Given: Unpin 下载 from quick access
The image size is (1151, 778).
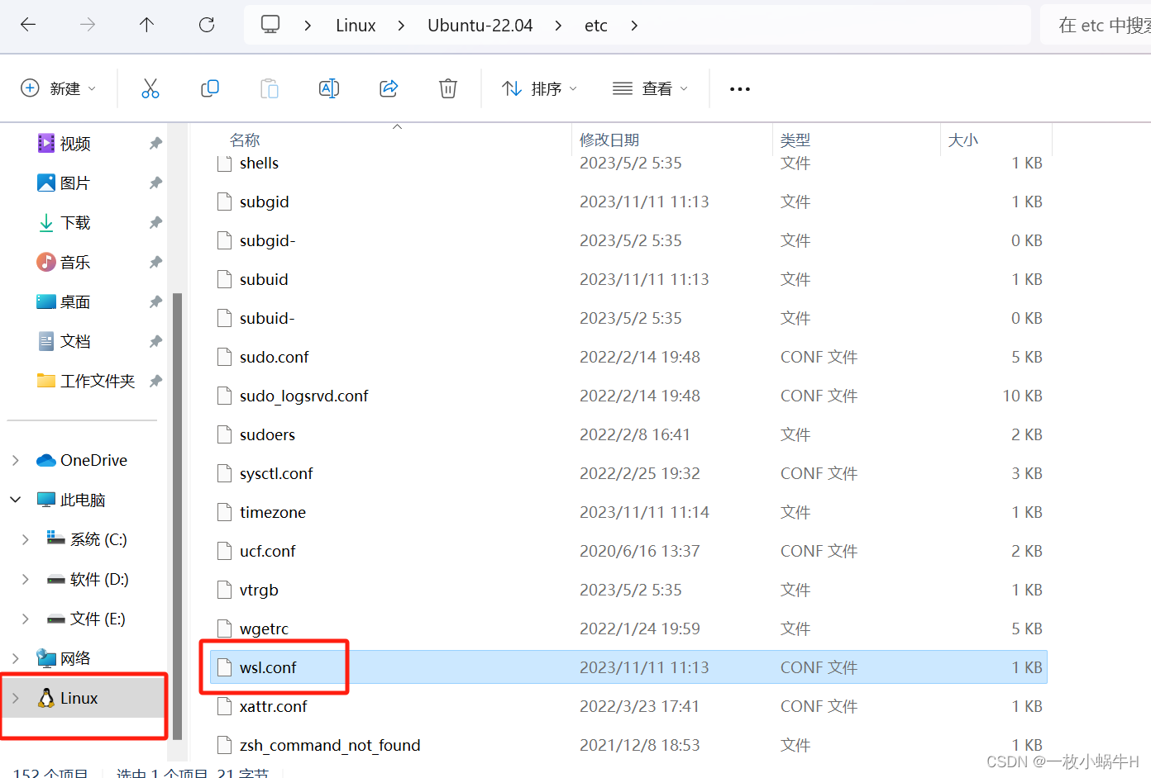Looking at the screenshot, I should (x=155, y=223).
